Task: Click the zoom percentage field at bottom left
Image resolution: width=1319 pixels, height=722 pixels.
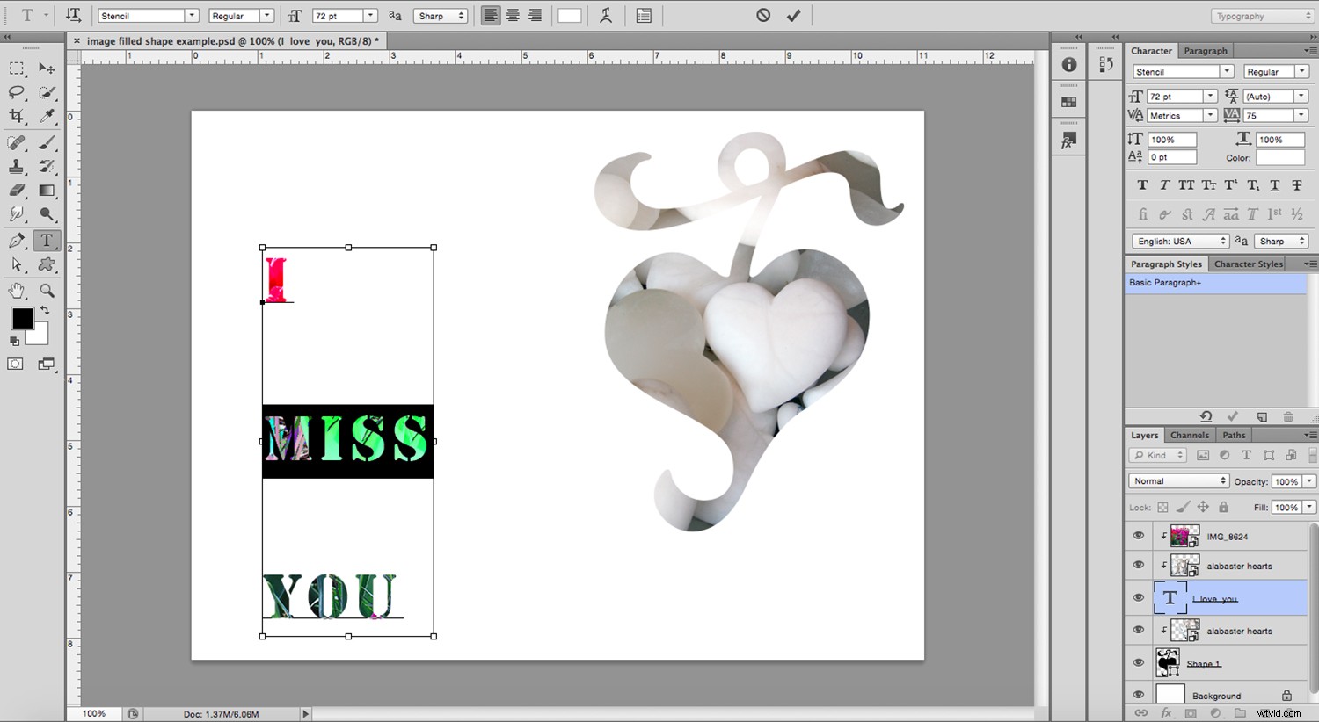Action: click(x=94, y=713)
